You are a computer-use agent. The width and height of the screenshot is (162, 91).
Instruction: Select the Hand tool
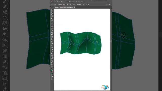click(x=52, y=64)
